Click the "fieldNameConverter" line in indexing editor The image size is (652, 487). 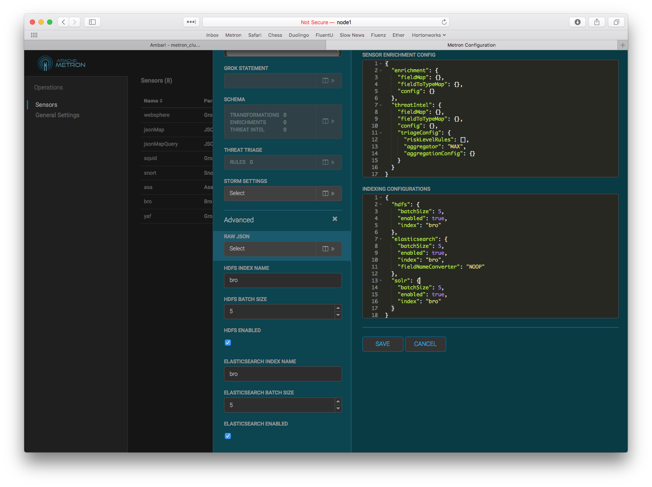click(441, 267)
